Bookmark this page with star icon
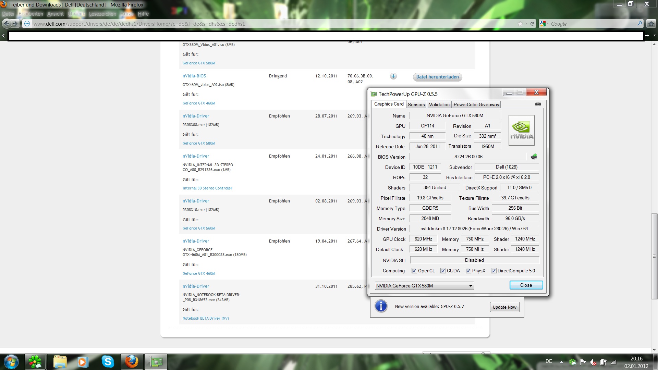658x370 pixels. click(520, 24)
